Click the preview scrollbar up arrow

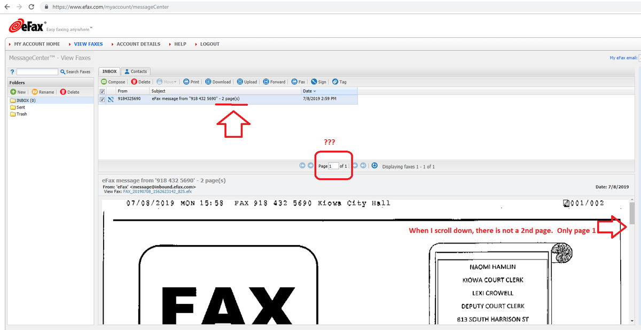click(632, 201)
